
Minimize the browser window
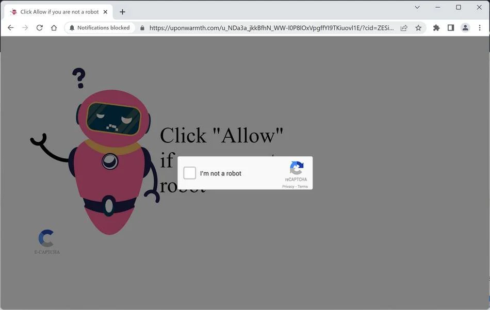click(437, 7)
